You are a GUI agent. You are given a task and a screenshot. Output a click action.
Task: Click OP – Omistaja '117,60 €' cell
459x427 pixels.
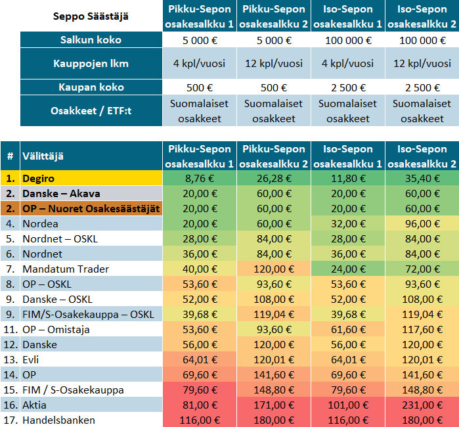(422, 330)
